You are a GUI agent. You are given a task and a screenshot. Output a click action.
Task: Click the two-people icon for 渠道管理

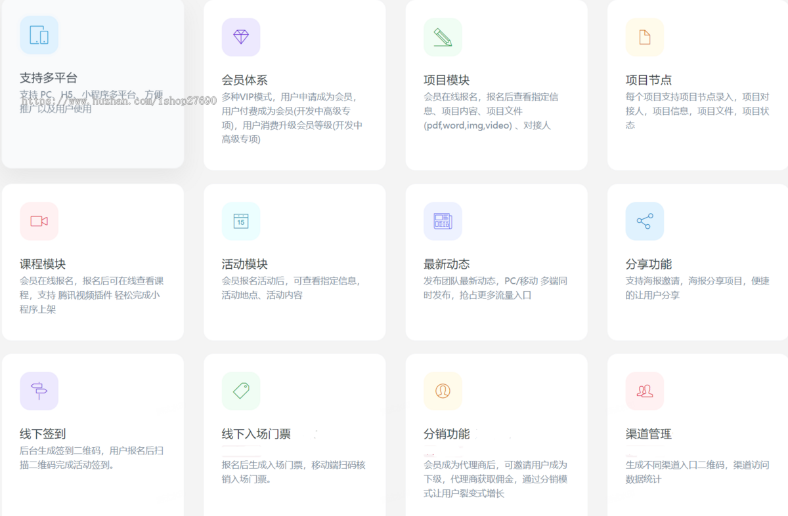point(645,391)
